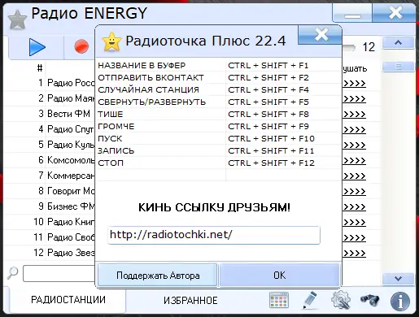Switch to the ИЗБРАННОЕ tab
The height and width of the screenshot is (317, 419).
click(x=190, y=301)
